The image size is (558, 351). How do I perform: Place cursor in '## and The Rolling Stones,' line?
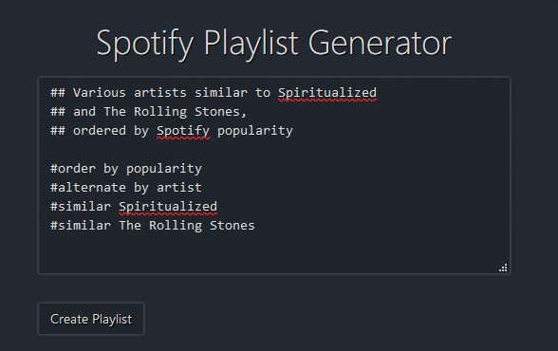pyautogui.click(x=148, y=112)
